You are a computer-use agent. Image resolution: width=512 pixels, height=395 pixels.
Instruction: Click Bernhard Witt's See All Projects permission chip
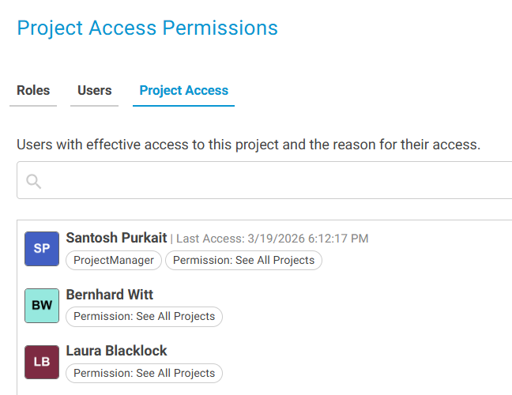145,317
